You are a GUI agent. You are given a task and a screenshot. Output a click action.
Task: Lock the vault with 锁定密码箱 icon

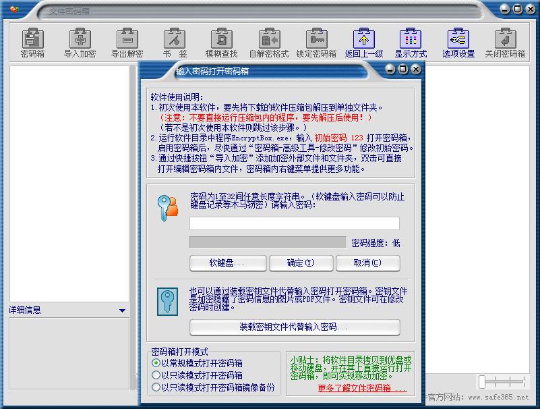click(x=316, y=42)
